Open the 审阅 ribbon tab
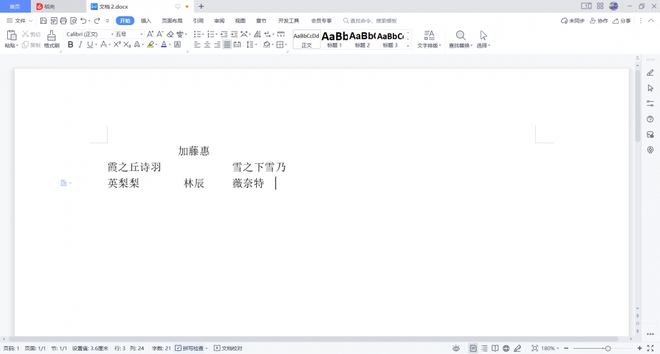The width and height of the screenshot is (660, 354). [x=219, y=20]
